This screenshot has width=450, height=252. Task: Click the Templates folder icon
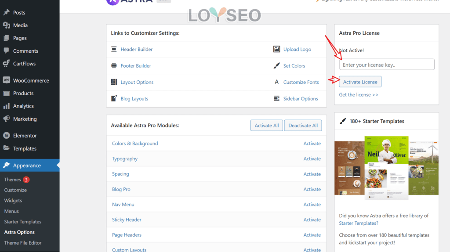point(6,148)
